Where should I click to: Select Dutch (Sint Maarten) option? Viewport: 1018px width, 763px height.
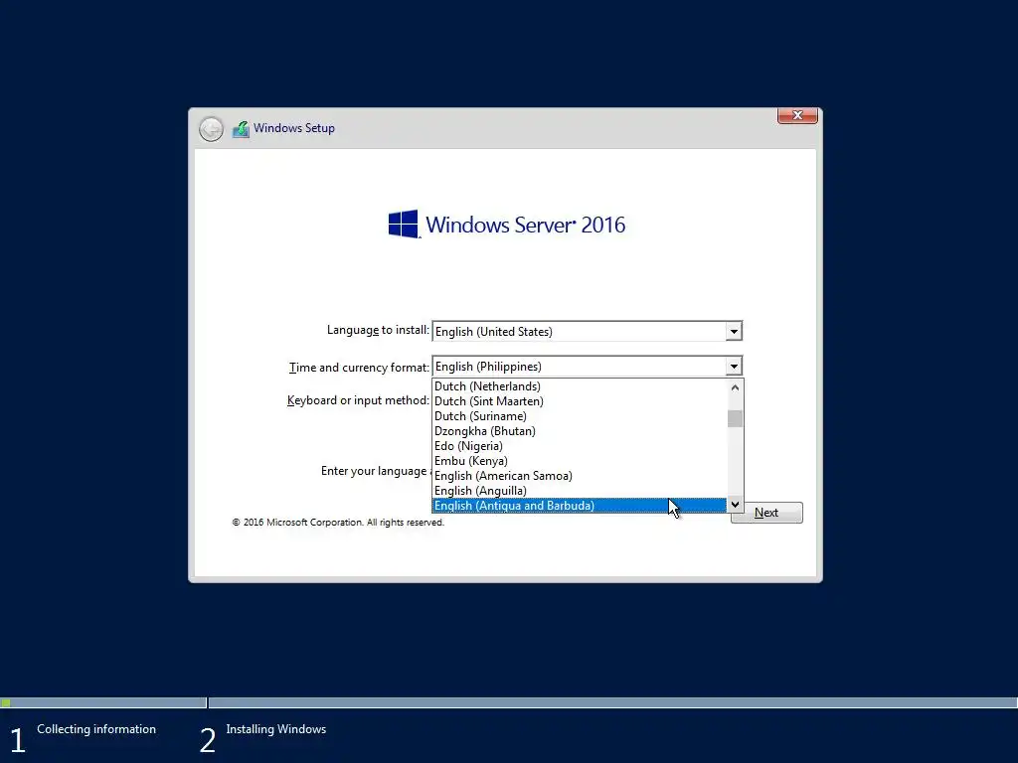[x=580, y=401]
